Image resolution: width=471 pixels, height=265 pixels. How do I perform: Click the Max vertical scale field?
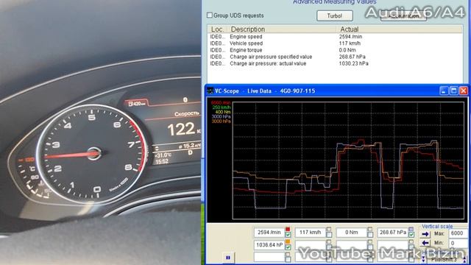pos(458,233)
